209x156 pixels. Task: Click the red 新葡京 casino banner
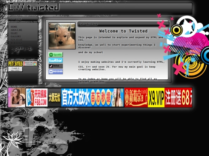click(136, 97)
